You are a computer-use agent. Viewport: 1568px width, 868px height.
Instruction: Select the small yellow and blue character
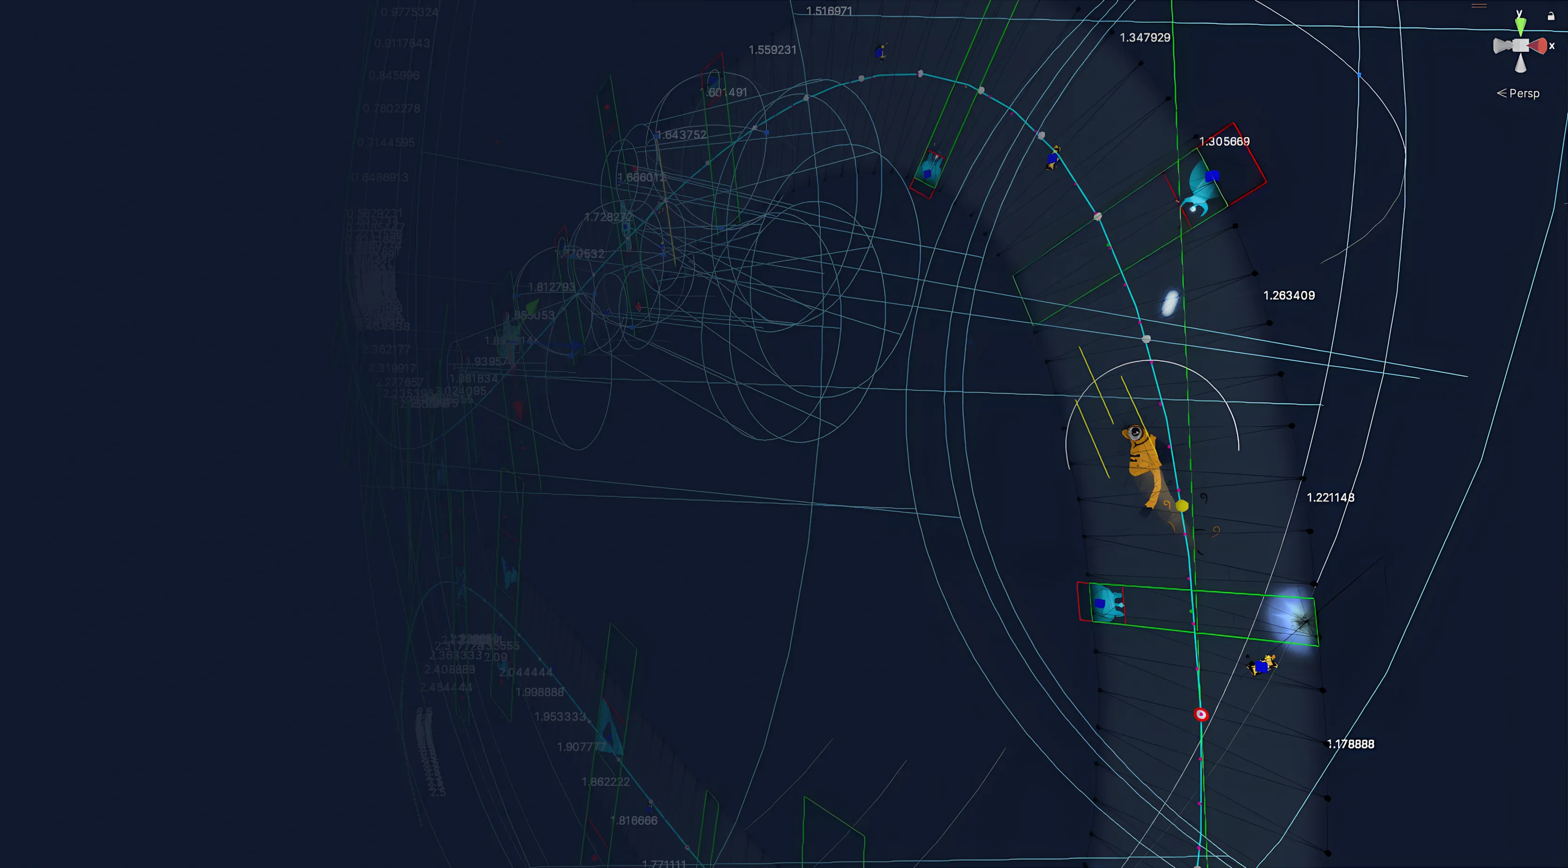click(x=1262, y=665)
